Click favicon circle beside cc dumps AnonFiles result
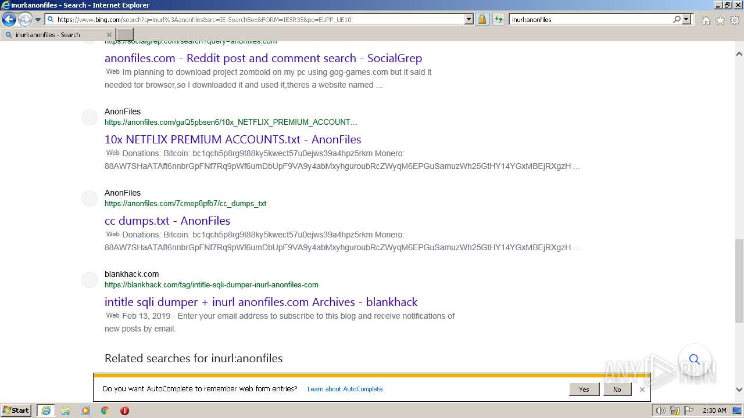 click(x=90, y=198)
